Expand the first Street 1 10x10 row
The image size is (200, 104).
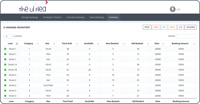5,49
